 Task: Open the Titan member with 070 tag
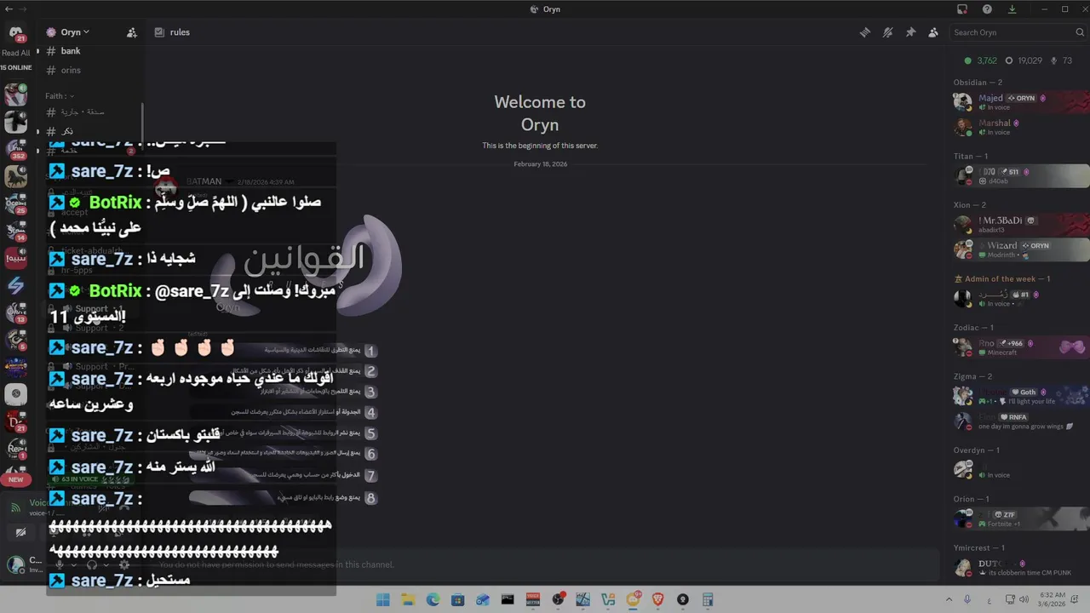(x=1020, y=176)
